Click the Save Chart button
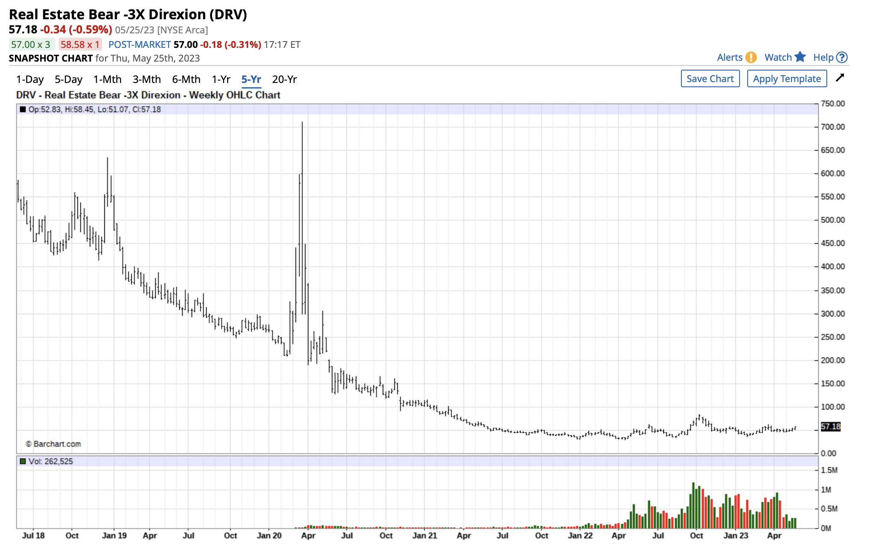 710,78
